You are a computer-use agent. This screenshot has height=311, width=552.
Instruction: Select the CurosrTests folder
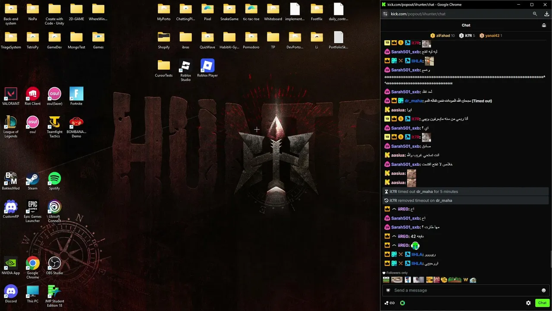click(164, 68)
